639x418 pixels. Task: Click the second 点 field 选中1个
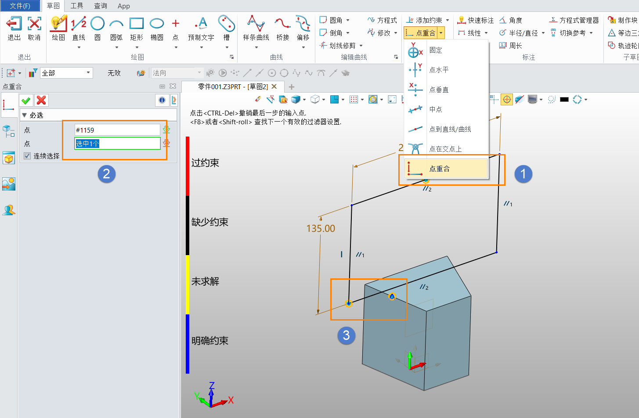point(117,143)
